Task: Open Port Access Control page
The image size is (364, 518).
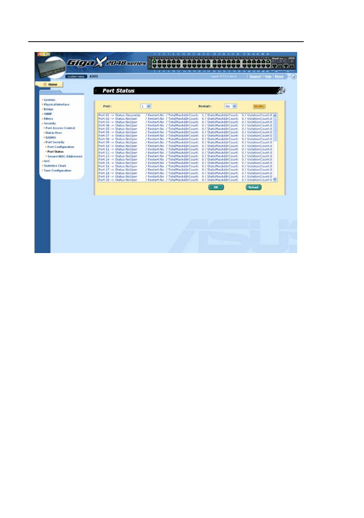Action: click(x=60, y=128)
